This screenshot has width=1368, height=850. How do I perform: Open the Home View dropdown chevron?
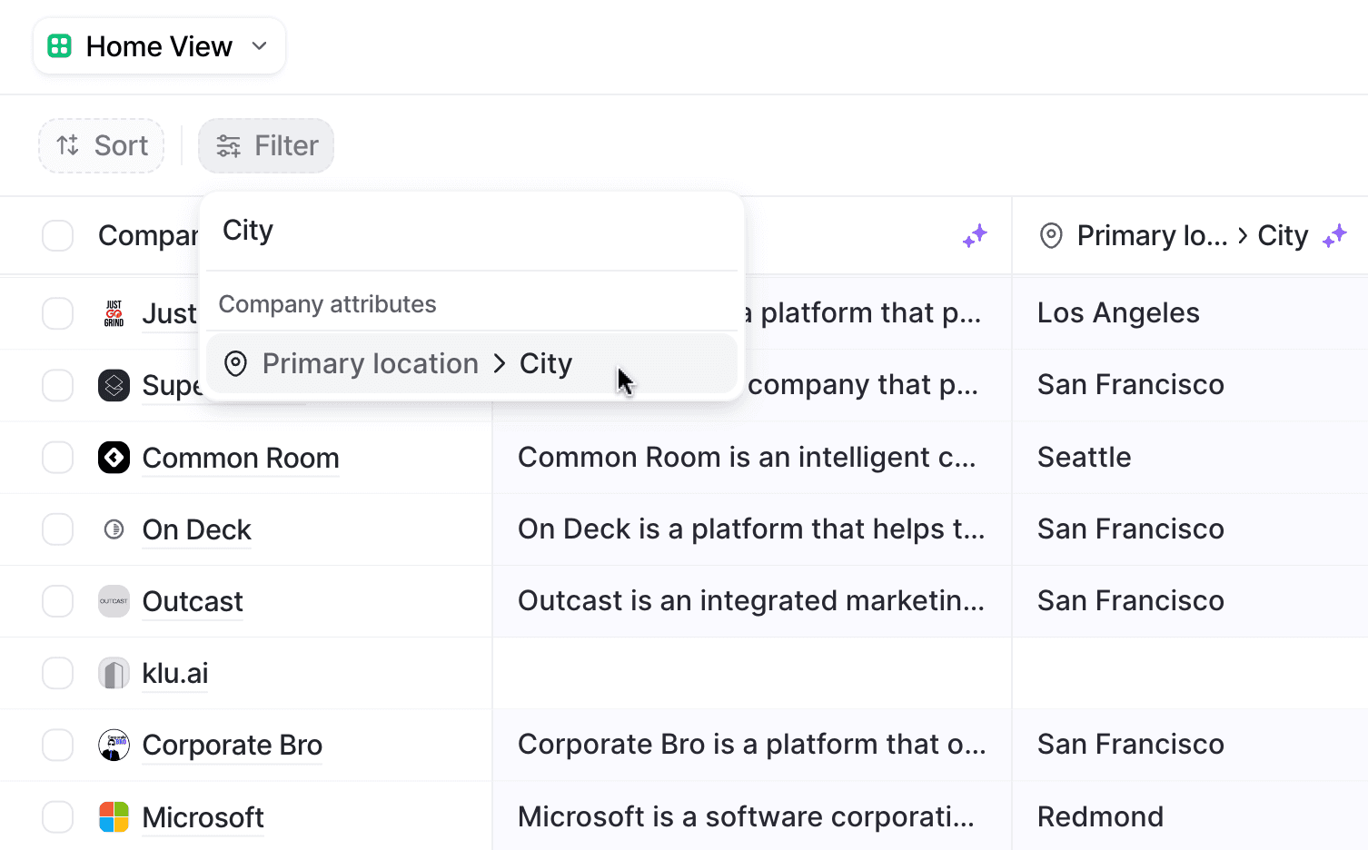pyautogui.click(x=259, y=46)
